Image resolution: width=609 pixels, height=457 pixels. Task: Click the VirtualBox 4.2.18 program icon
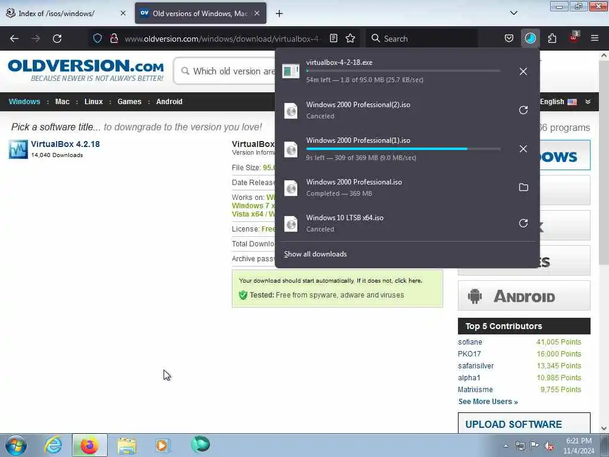(x=18, y=149)
